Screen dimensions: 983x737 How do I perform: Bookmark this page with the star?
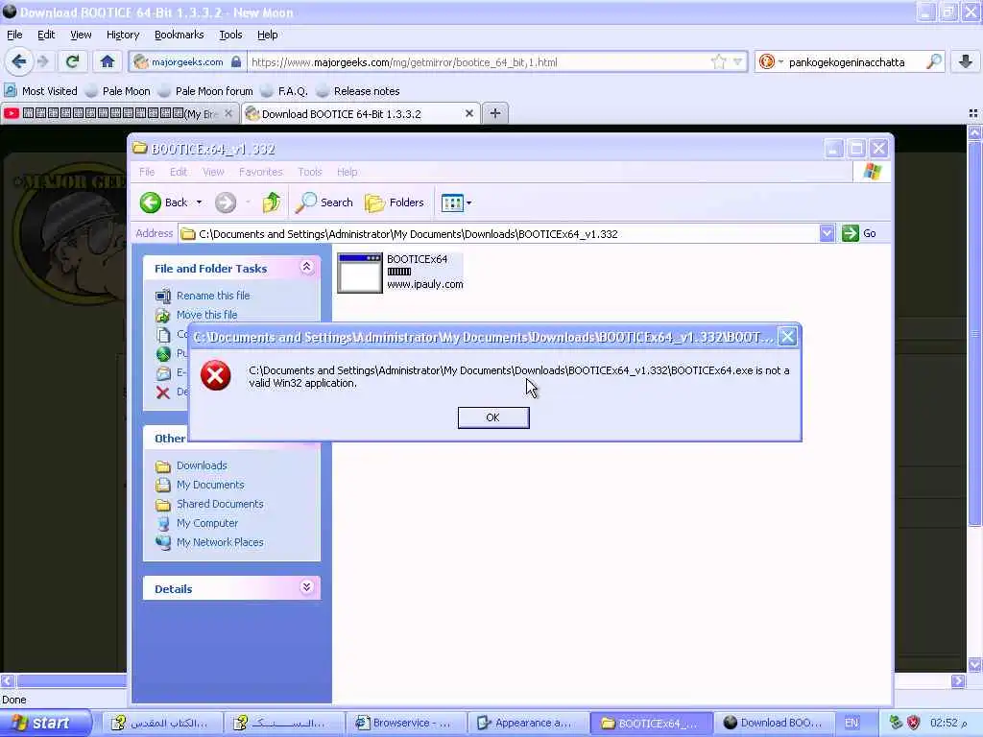pos(718,61)
